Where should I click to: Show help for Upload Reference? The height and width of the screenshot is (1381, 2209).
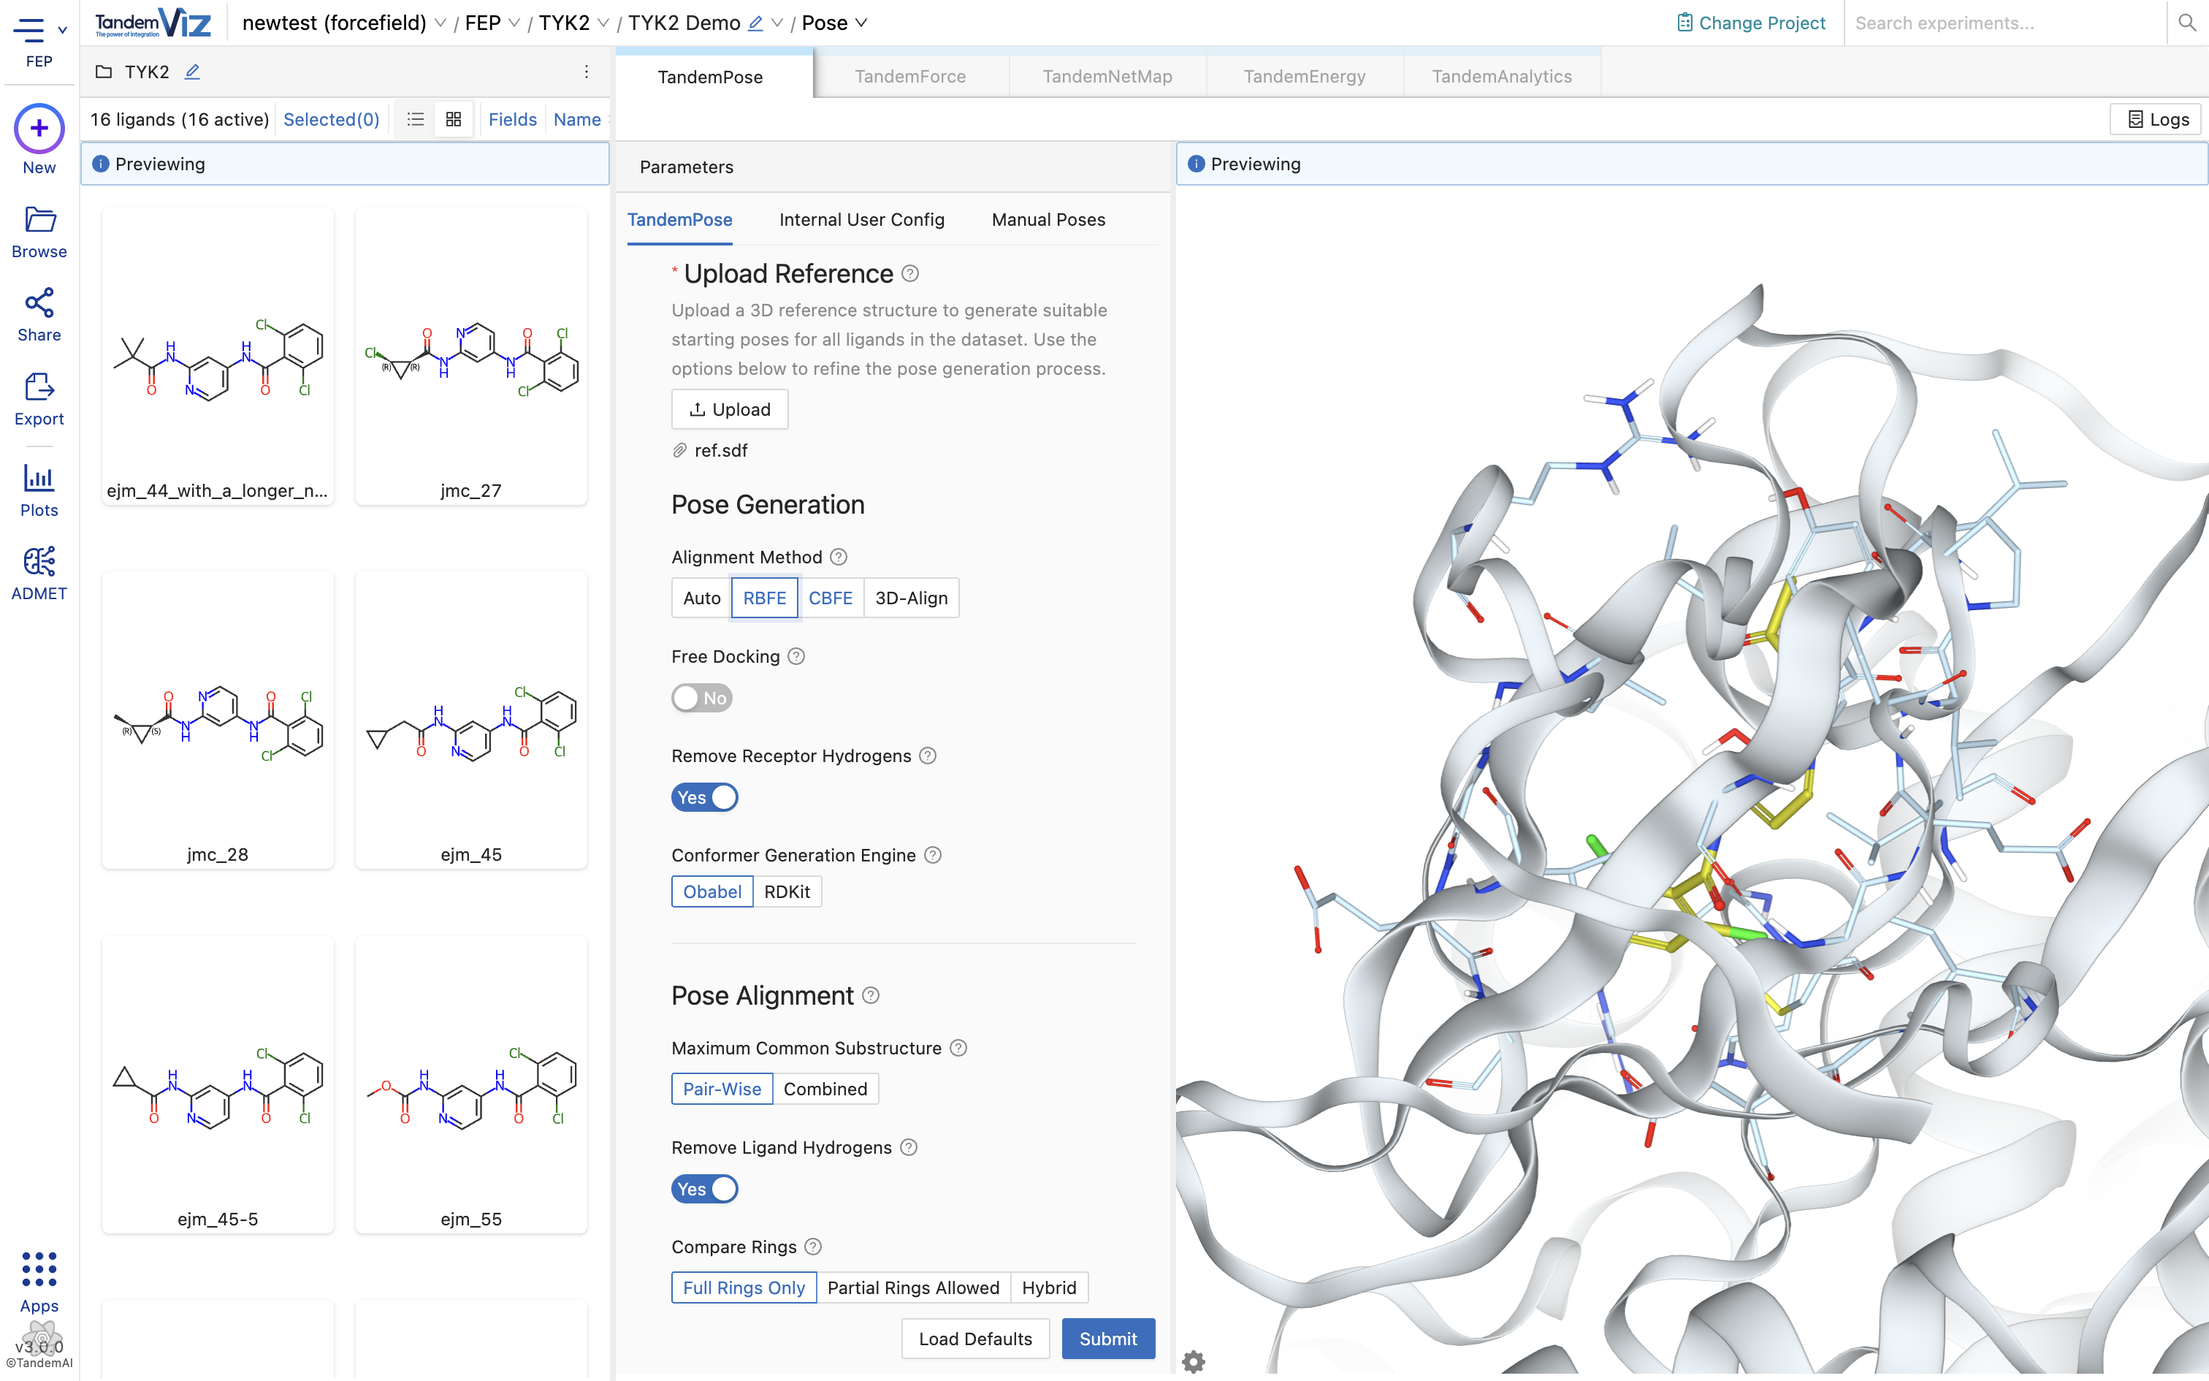point(910,273)
